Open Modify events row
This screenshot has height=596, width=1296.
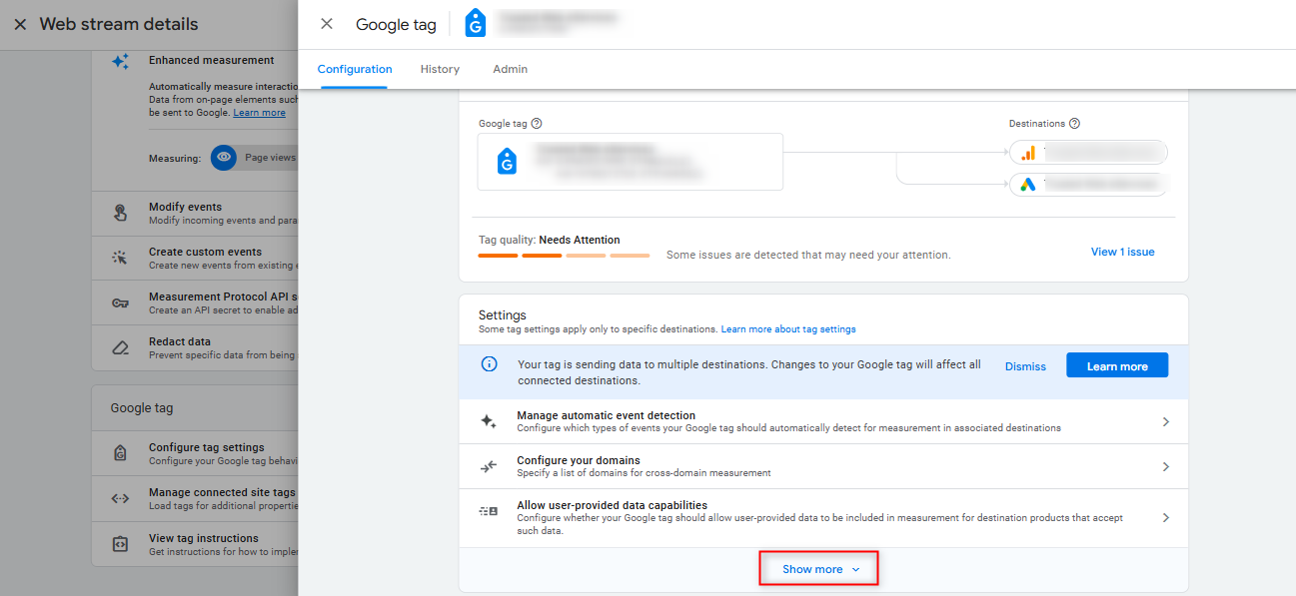coord(195,213)
